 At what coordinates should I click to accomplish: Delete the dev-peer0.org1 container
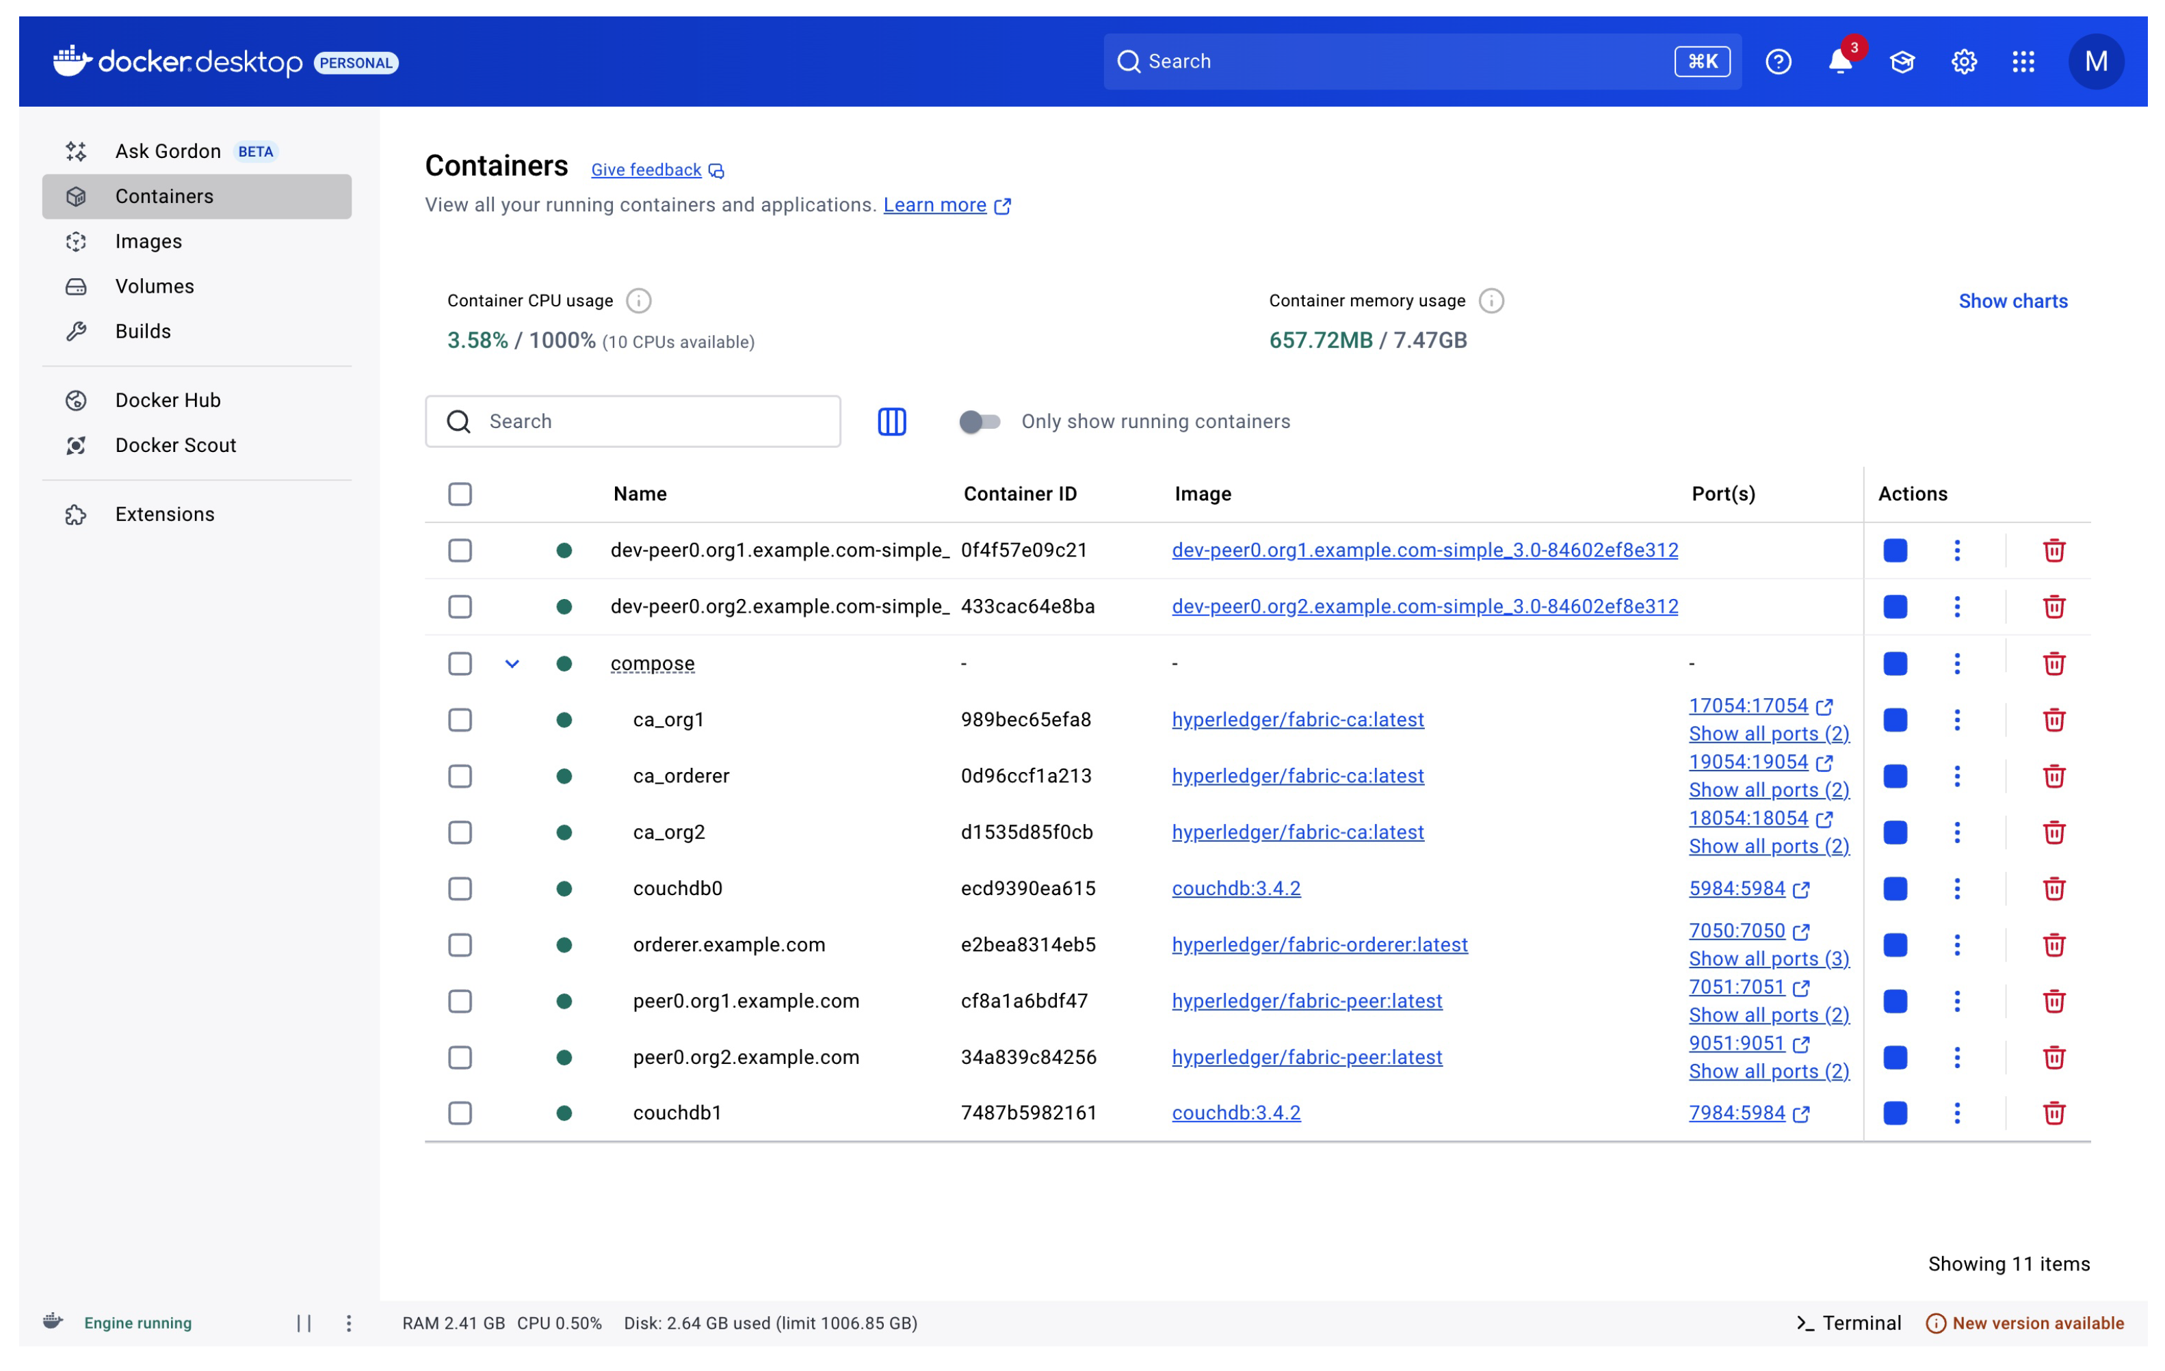pos(2054,550)
